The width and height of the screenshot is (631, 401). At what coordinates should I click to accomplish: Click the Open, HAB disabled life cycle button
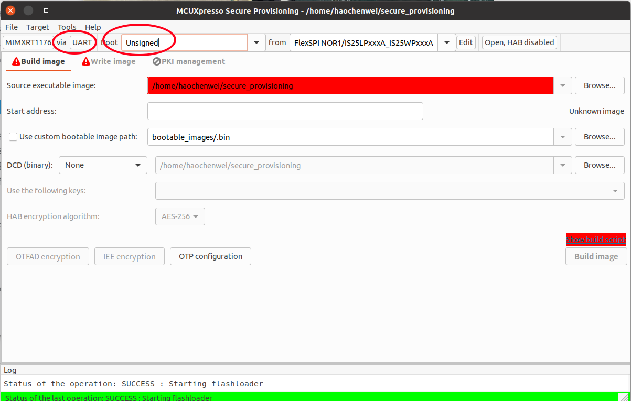click(519, 42)
